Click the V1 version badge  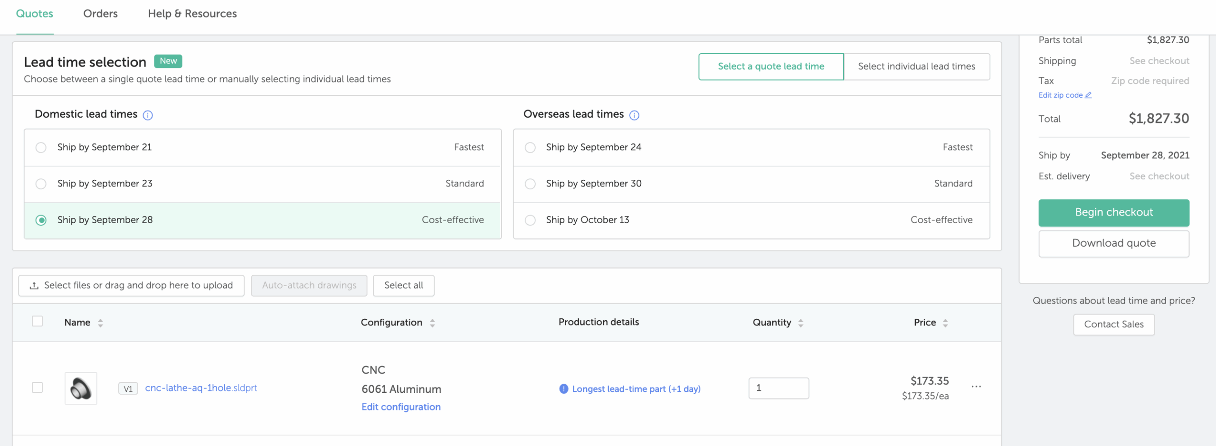(x=128, y=389)
